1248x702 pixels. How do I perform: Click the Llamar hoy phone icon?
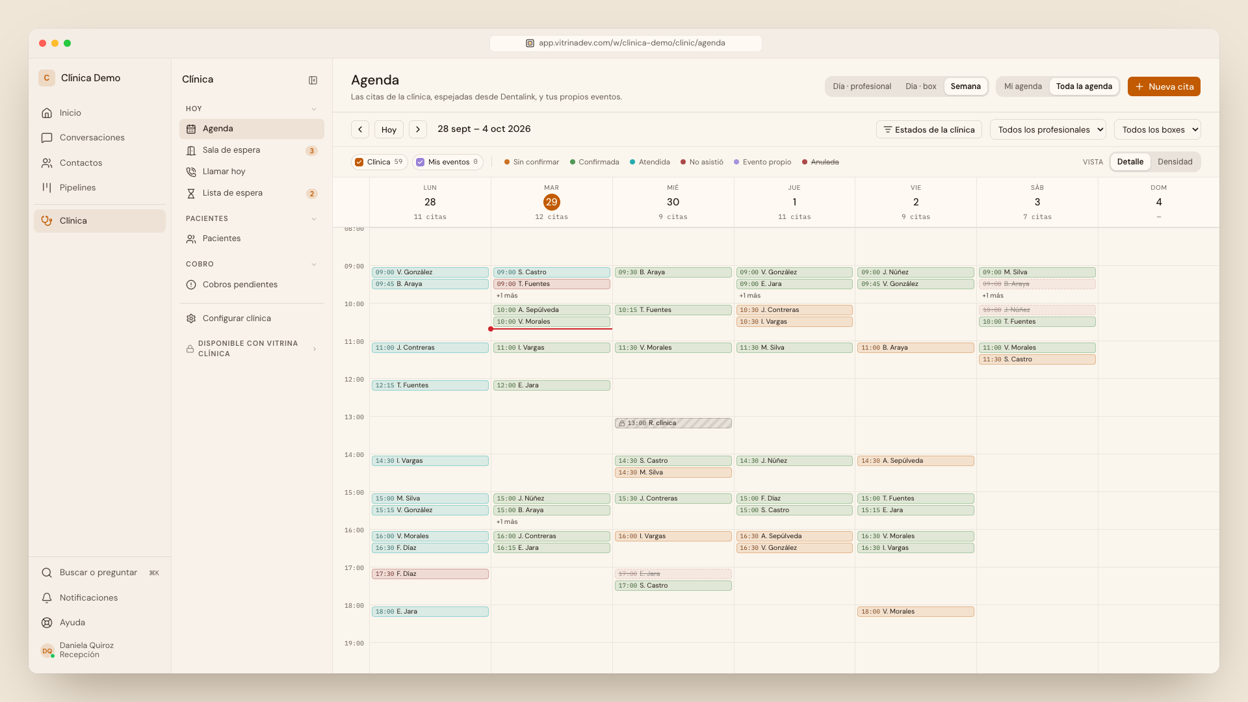pyautogui.click(x=191, y=172)
